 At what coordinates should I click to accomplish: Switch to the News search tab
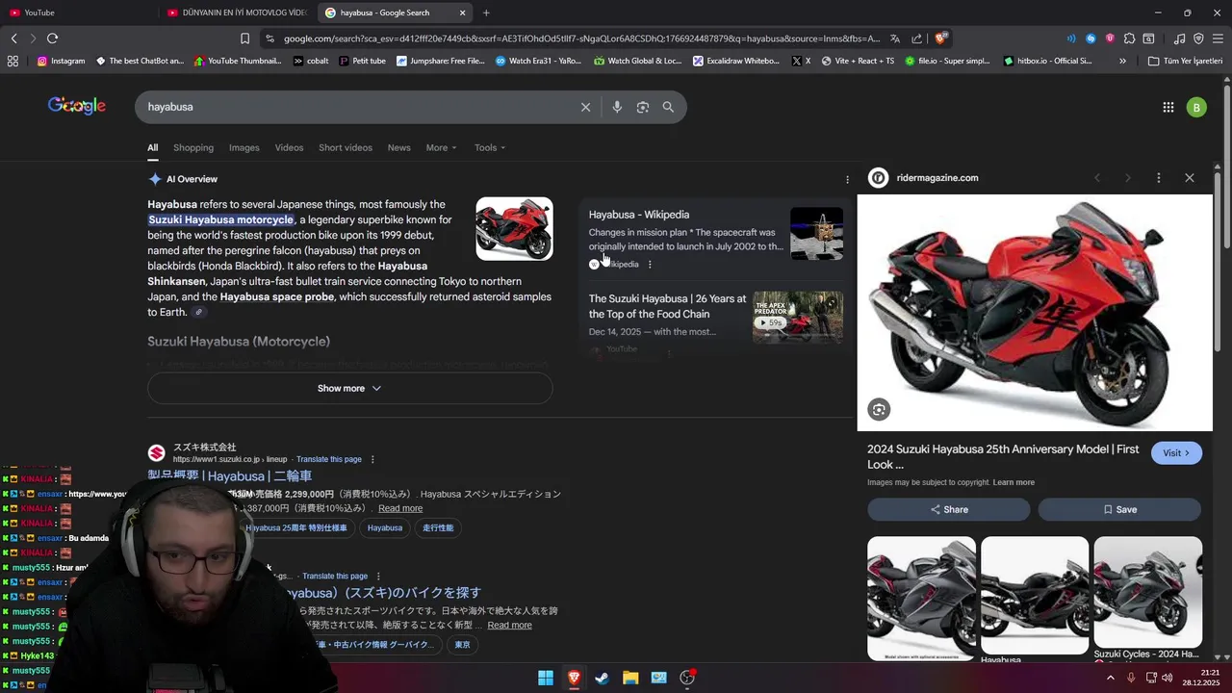coord(398,147)
